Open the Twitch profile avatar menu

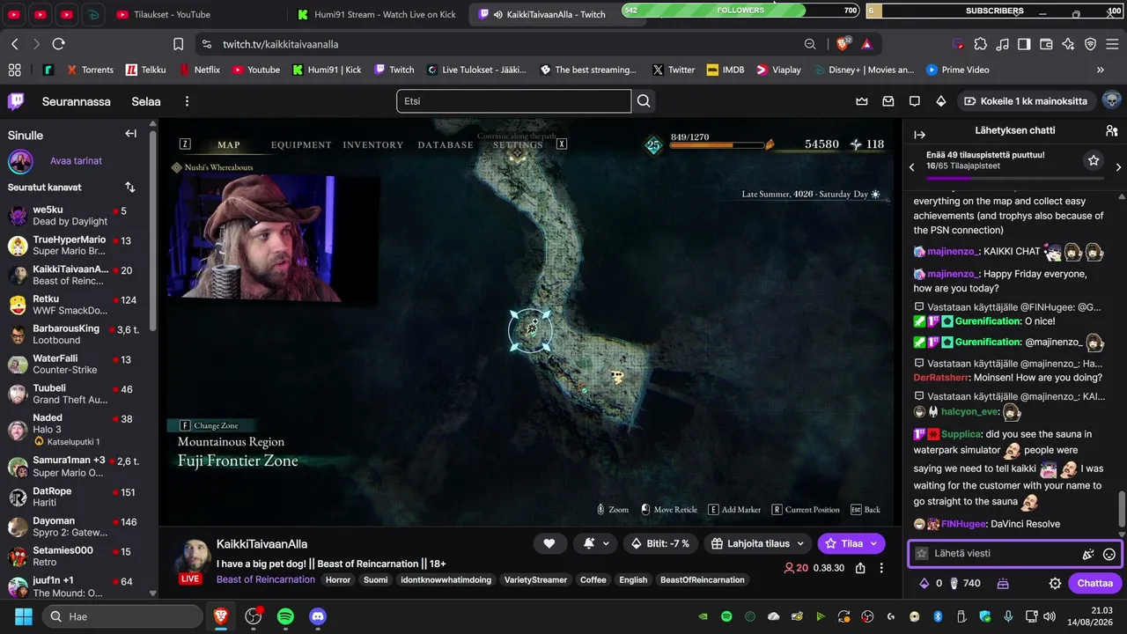(x=1111, y=101)
